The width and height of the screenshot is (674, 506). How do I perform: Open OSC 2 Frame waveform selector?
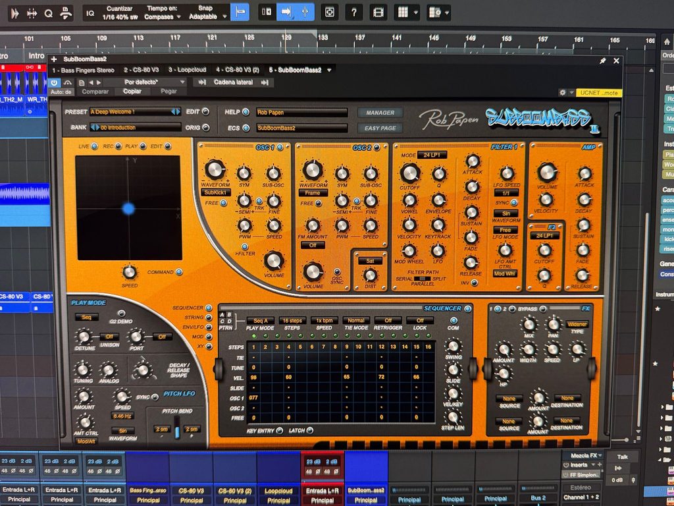pos(313,193)
